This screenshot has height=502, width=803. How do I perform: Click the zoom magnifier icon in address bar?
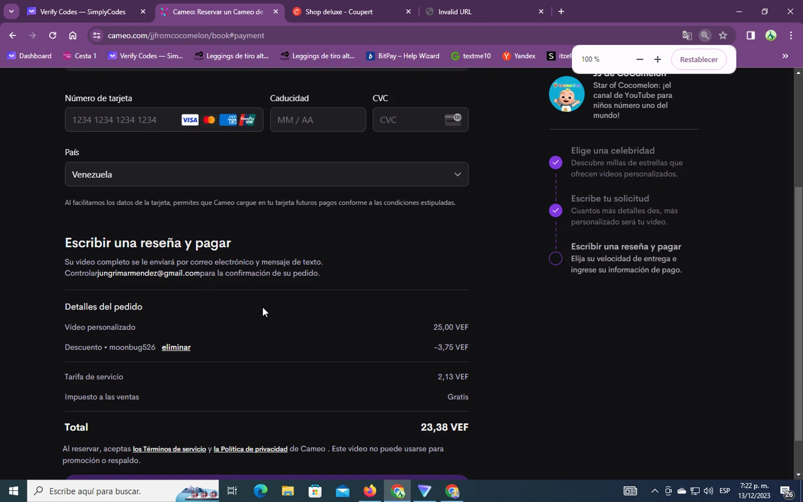point(705,35)
